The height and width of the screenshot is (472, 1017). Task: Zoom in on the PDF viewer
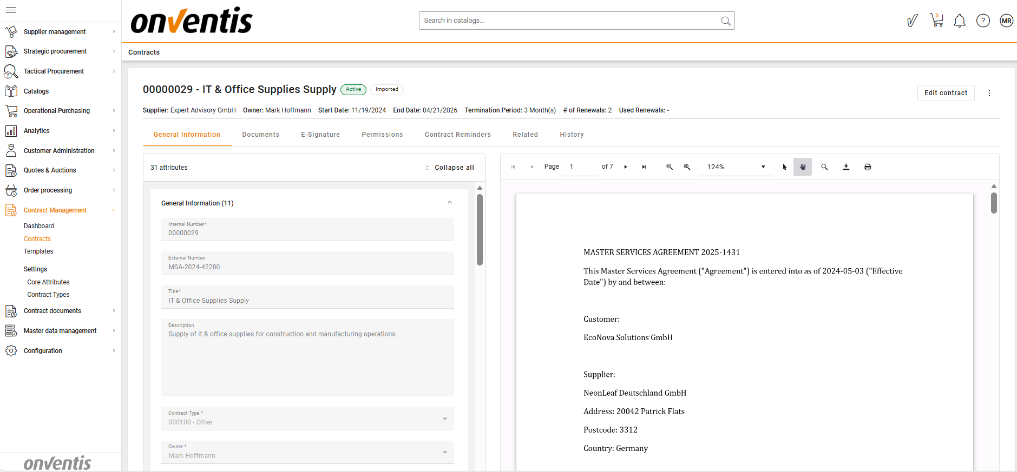687,167
